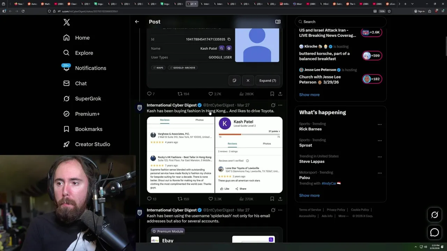The height and width of the screenshot is (251, 447).
Task: Click browser Sign in button
Action: click(x=419, y=11)
